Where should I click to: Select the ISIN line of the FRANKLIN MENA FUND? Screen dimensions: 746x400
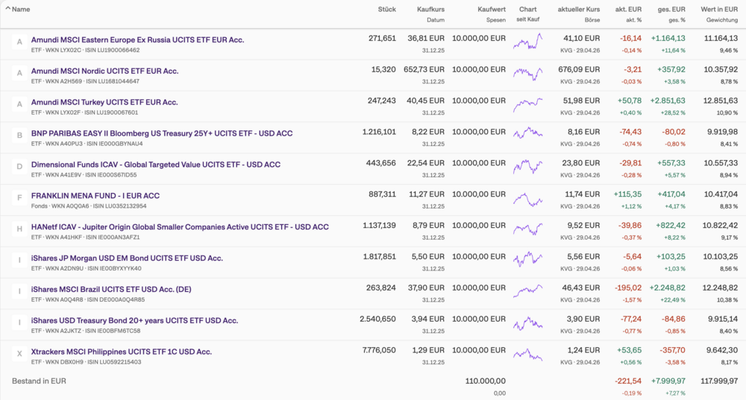click(89, 206)
